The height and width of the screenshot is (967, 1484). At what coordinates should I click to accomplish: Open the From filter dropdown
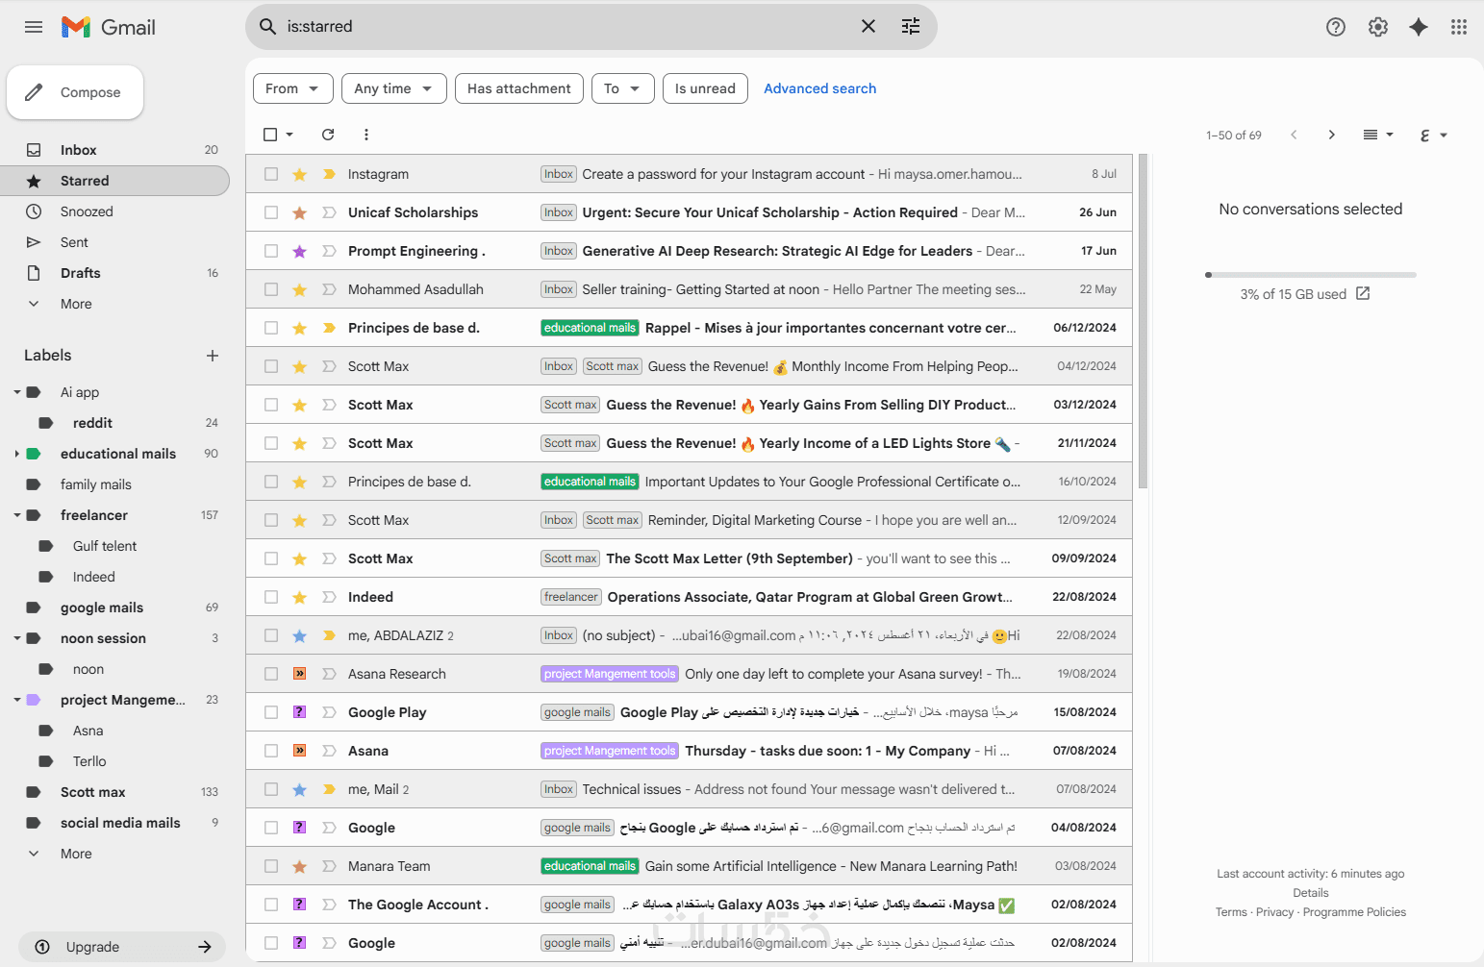293,88
